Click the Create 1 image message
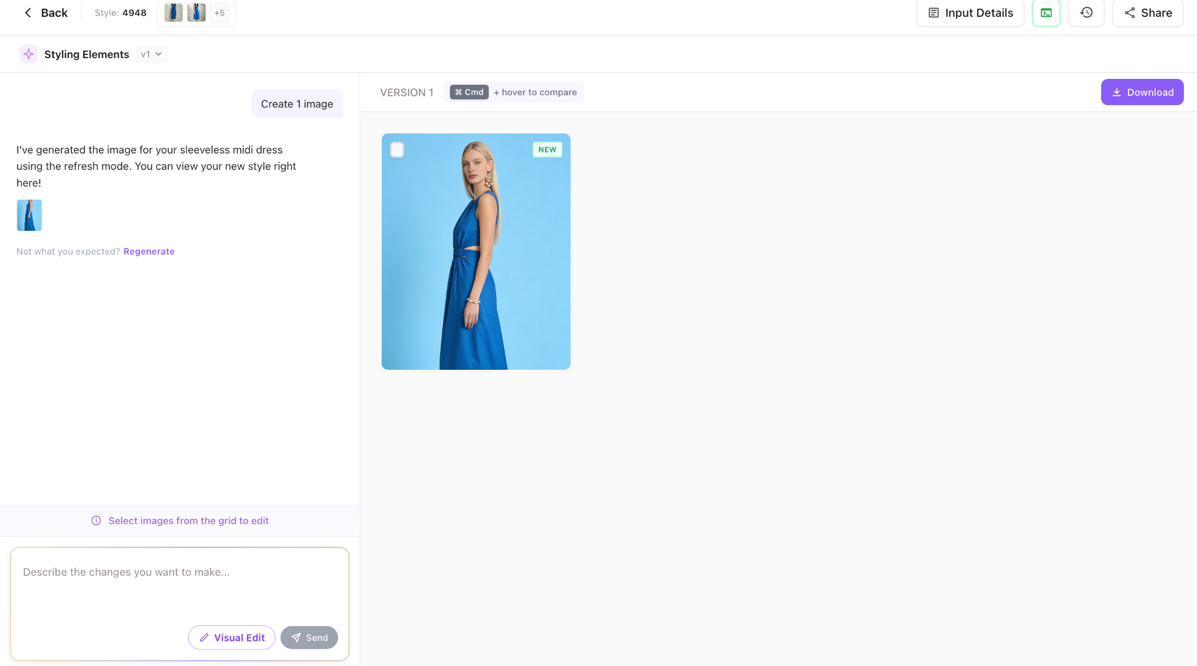Viewport: 1197px width, 666px height. 297,104
